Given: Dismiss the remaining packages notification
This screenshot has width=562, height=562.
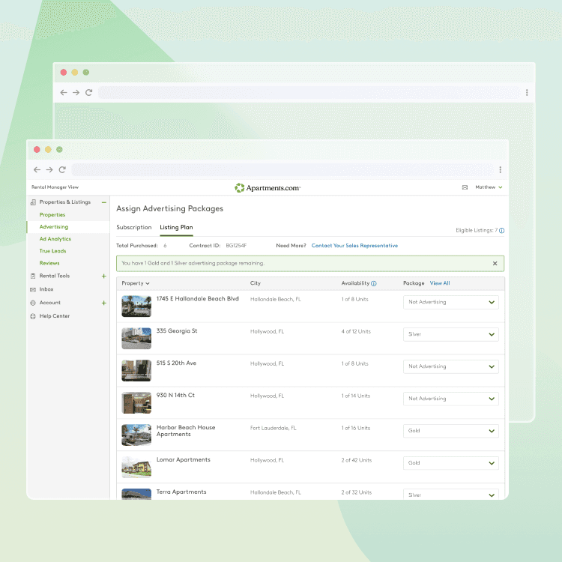Looking at the screenshot, I should point(495,264).
